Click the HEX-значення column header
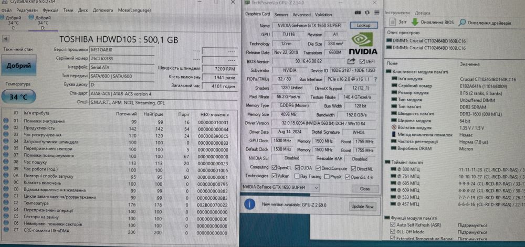The height and width of the screenshot is (247, 525). (214, 114)
